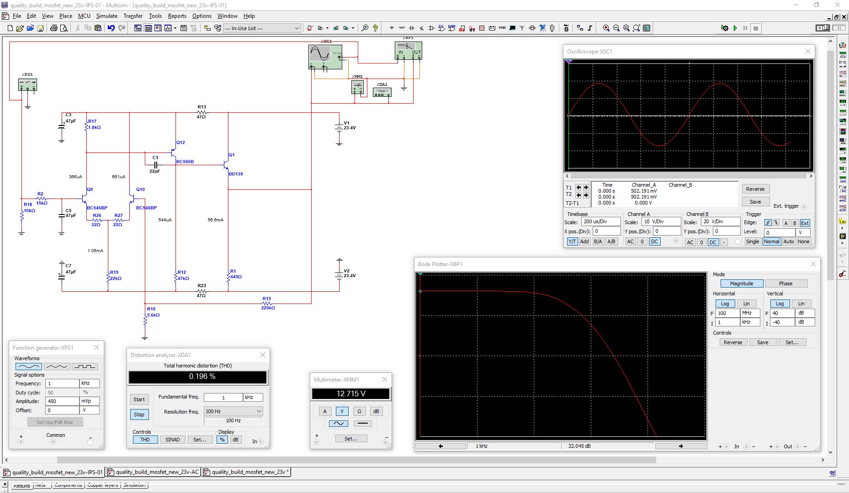Select triangle waveform in Function generator

coord(57,367)
